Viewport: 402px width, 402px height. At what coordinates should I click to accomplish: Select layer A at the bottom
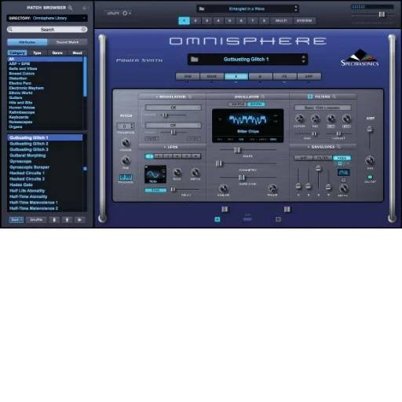(217, 219)
